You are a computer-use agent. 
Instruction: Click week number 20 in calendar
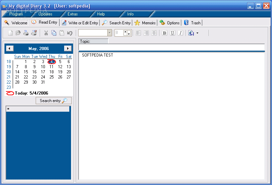pyautogui.click(x=9, y=72)
